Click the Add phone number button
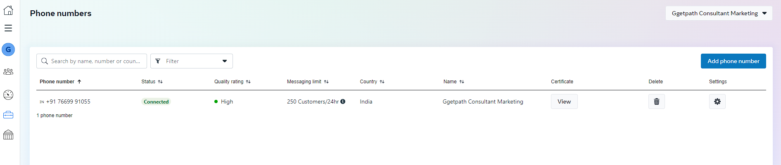 click(734, 61)
